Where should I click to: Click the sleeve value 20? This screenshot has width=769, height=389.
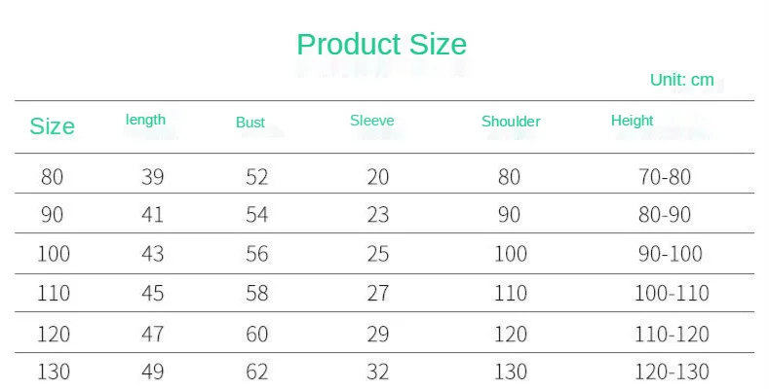click(378, 177)
